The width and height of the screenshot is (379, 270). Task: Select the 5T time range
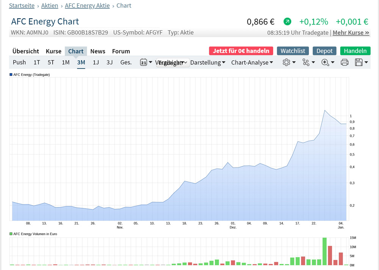[51, 62]
